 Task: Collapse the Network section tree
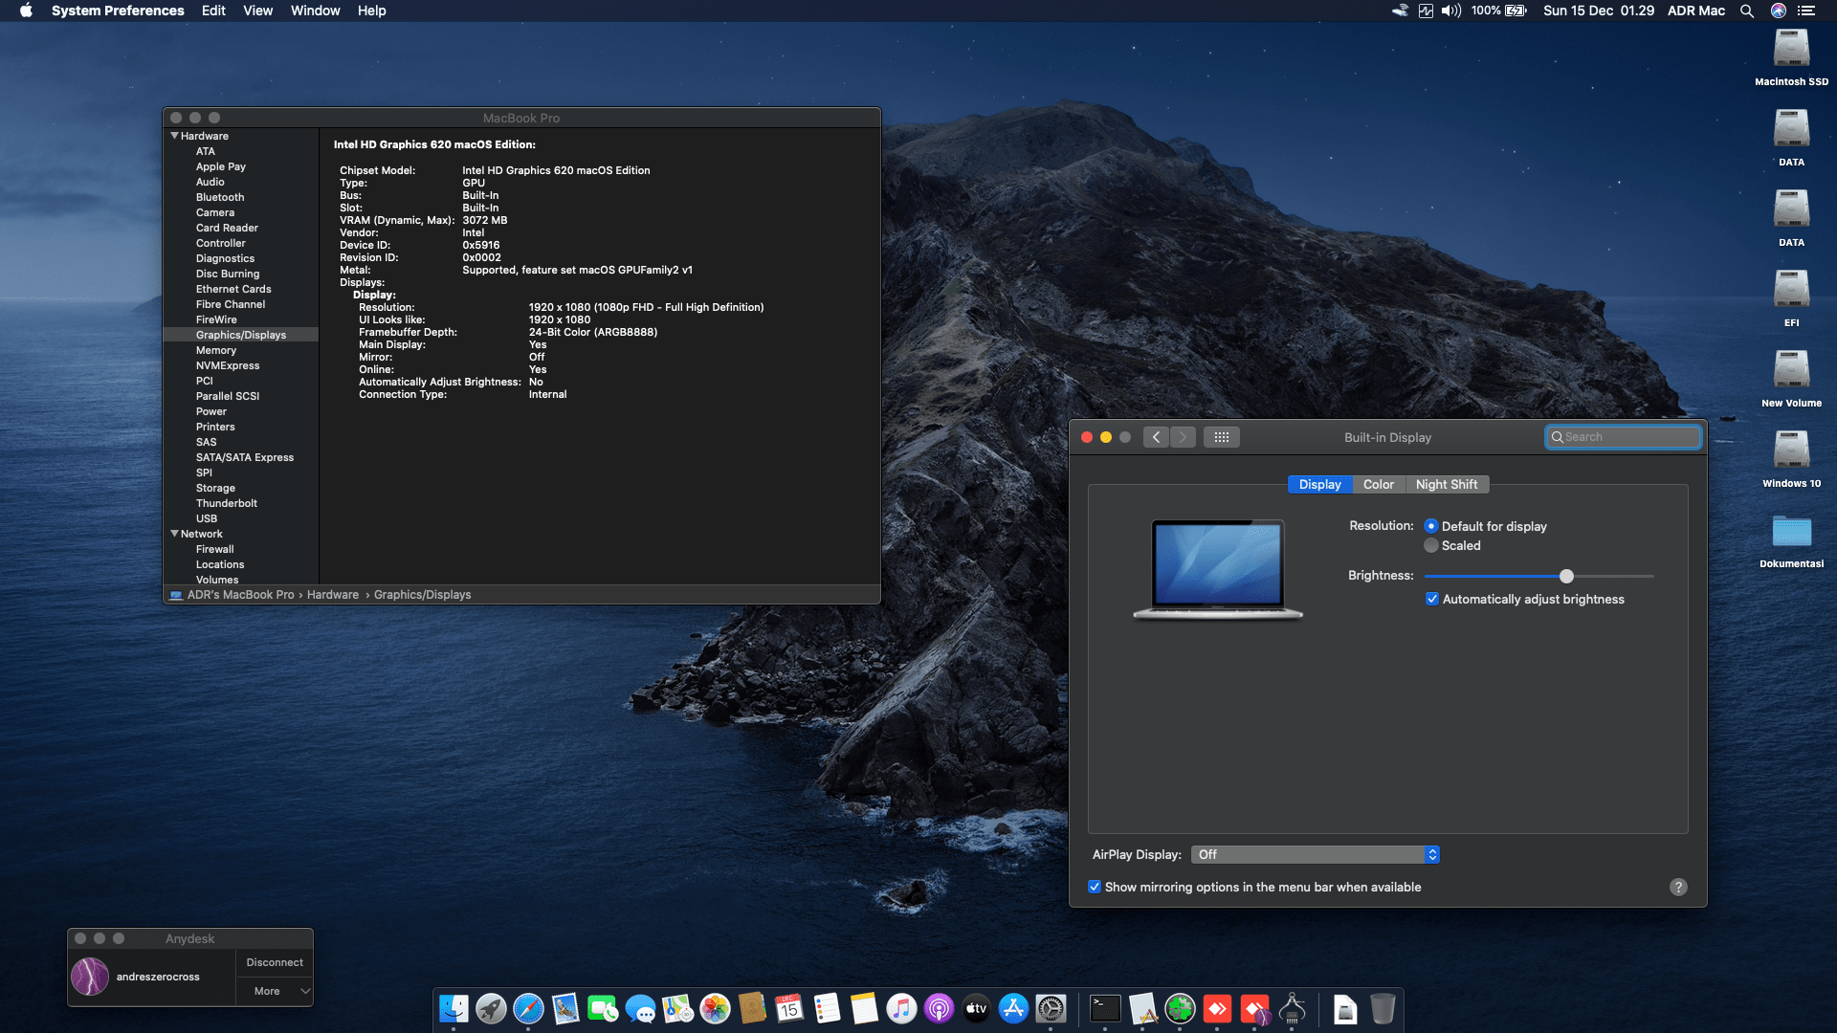pyautogui.click(x=174, y=534)
